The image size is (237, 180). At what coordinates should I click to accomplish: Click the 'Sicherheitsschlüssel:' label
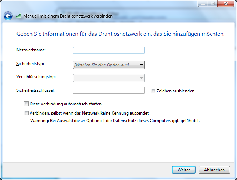point(35,91)
